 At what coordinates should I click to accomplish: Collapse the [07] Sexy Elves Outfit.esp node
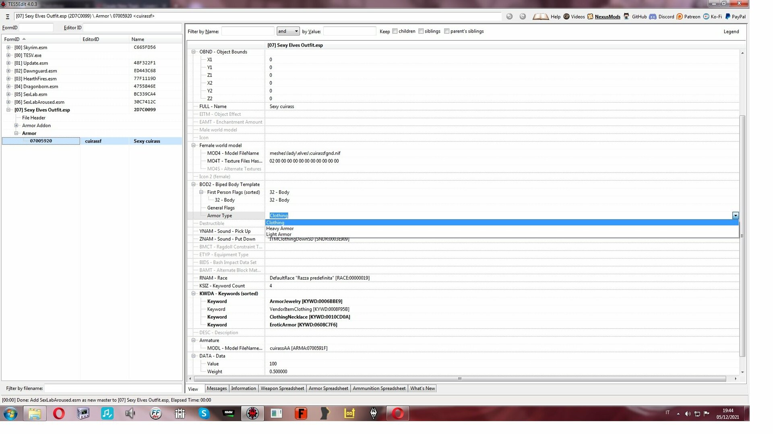point(8,110)
